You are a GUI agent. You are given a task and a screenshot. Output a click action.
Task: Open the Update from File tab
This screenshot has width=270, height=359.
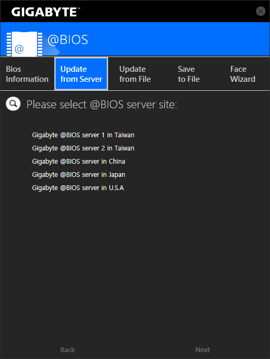(x=135, y=74)
